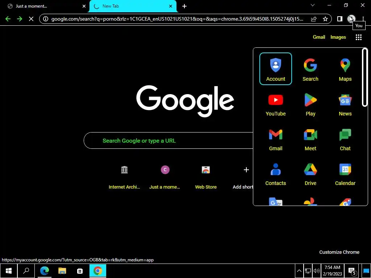
Task: Click the Chrome icon in the taskbar
Action: 98,271
